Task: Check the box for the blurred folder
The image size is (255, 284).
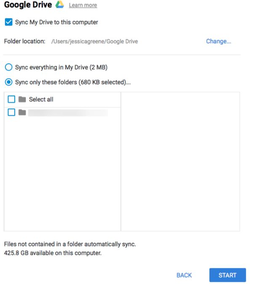Action: click(11, 112)
